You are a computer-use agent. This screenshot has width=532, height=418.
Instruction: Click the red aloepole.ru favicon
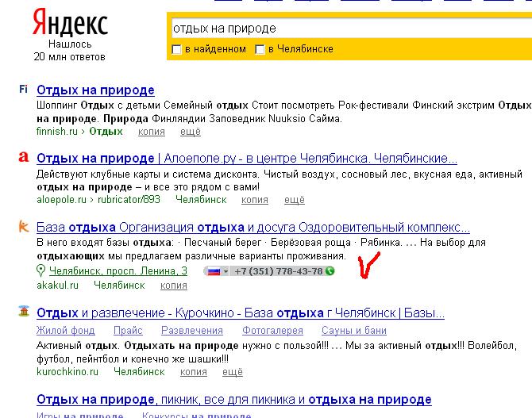(23, 157)
